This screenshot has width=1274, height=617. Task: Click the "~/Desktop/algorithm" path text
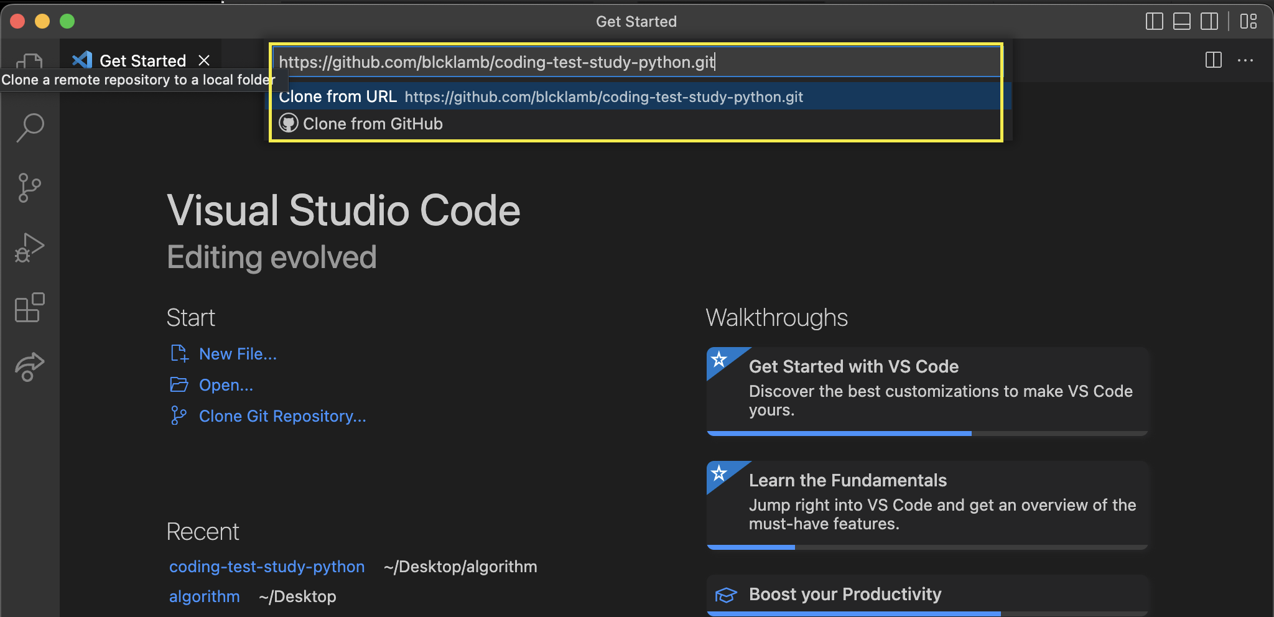(460, 567)
